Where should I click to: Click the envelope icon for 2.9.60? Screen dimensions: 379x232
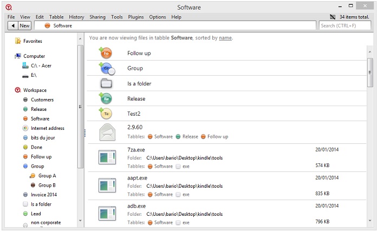pos(107,132)
